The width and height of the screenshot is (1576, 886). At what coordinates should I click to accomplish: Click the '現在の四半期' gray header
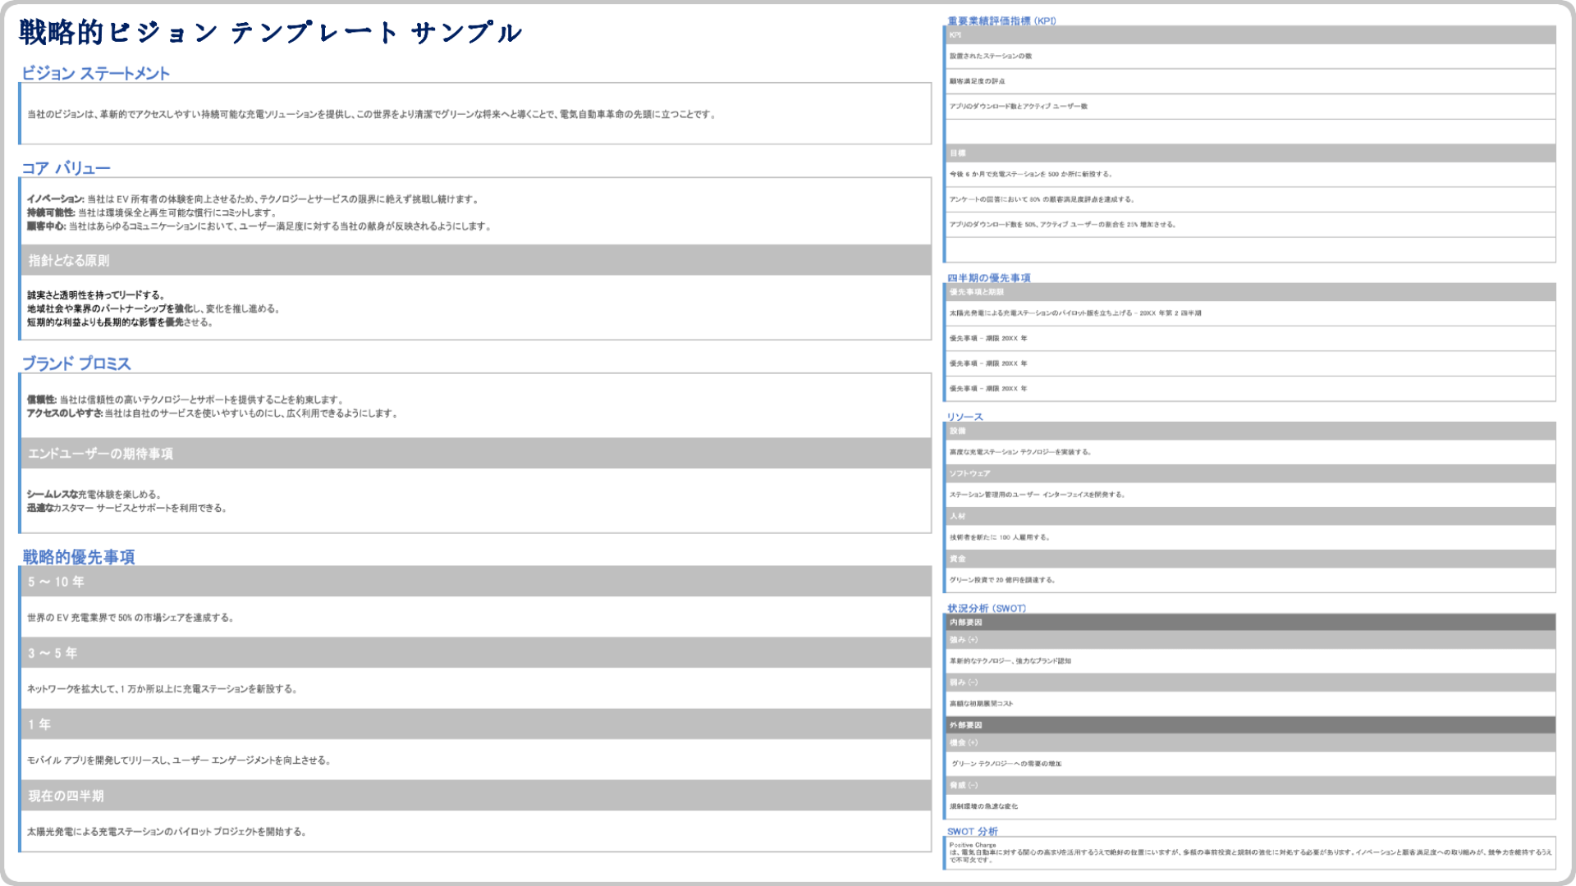click(476, 795)
